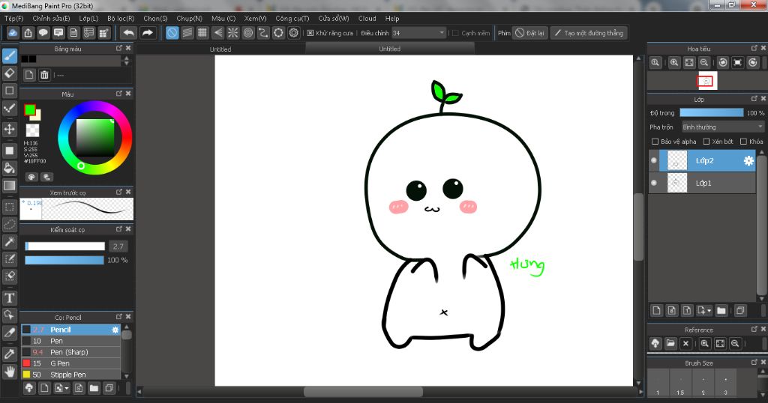Open Công cụ(T) menu
Screen dimensions: 768x403
click(292, 18)
